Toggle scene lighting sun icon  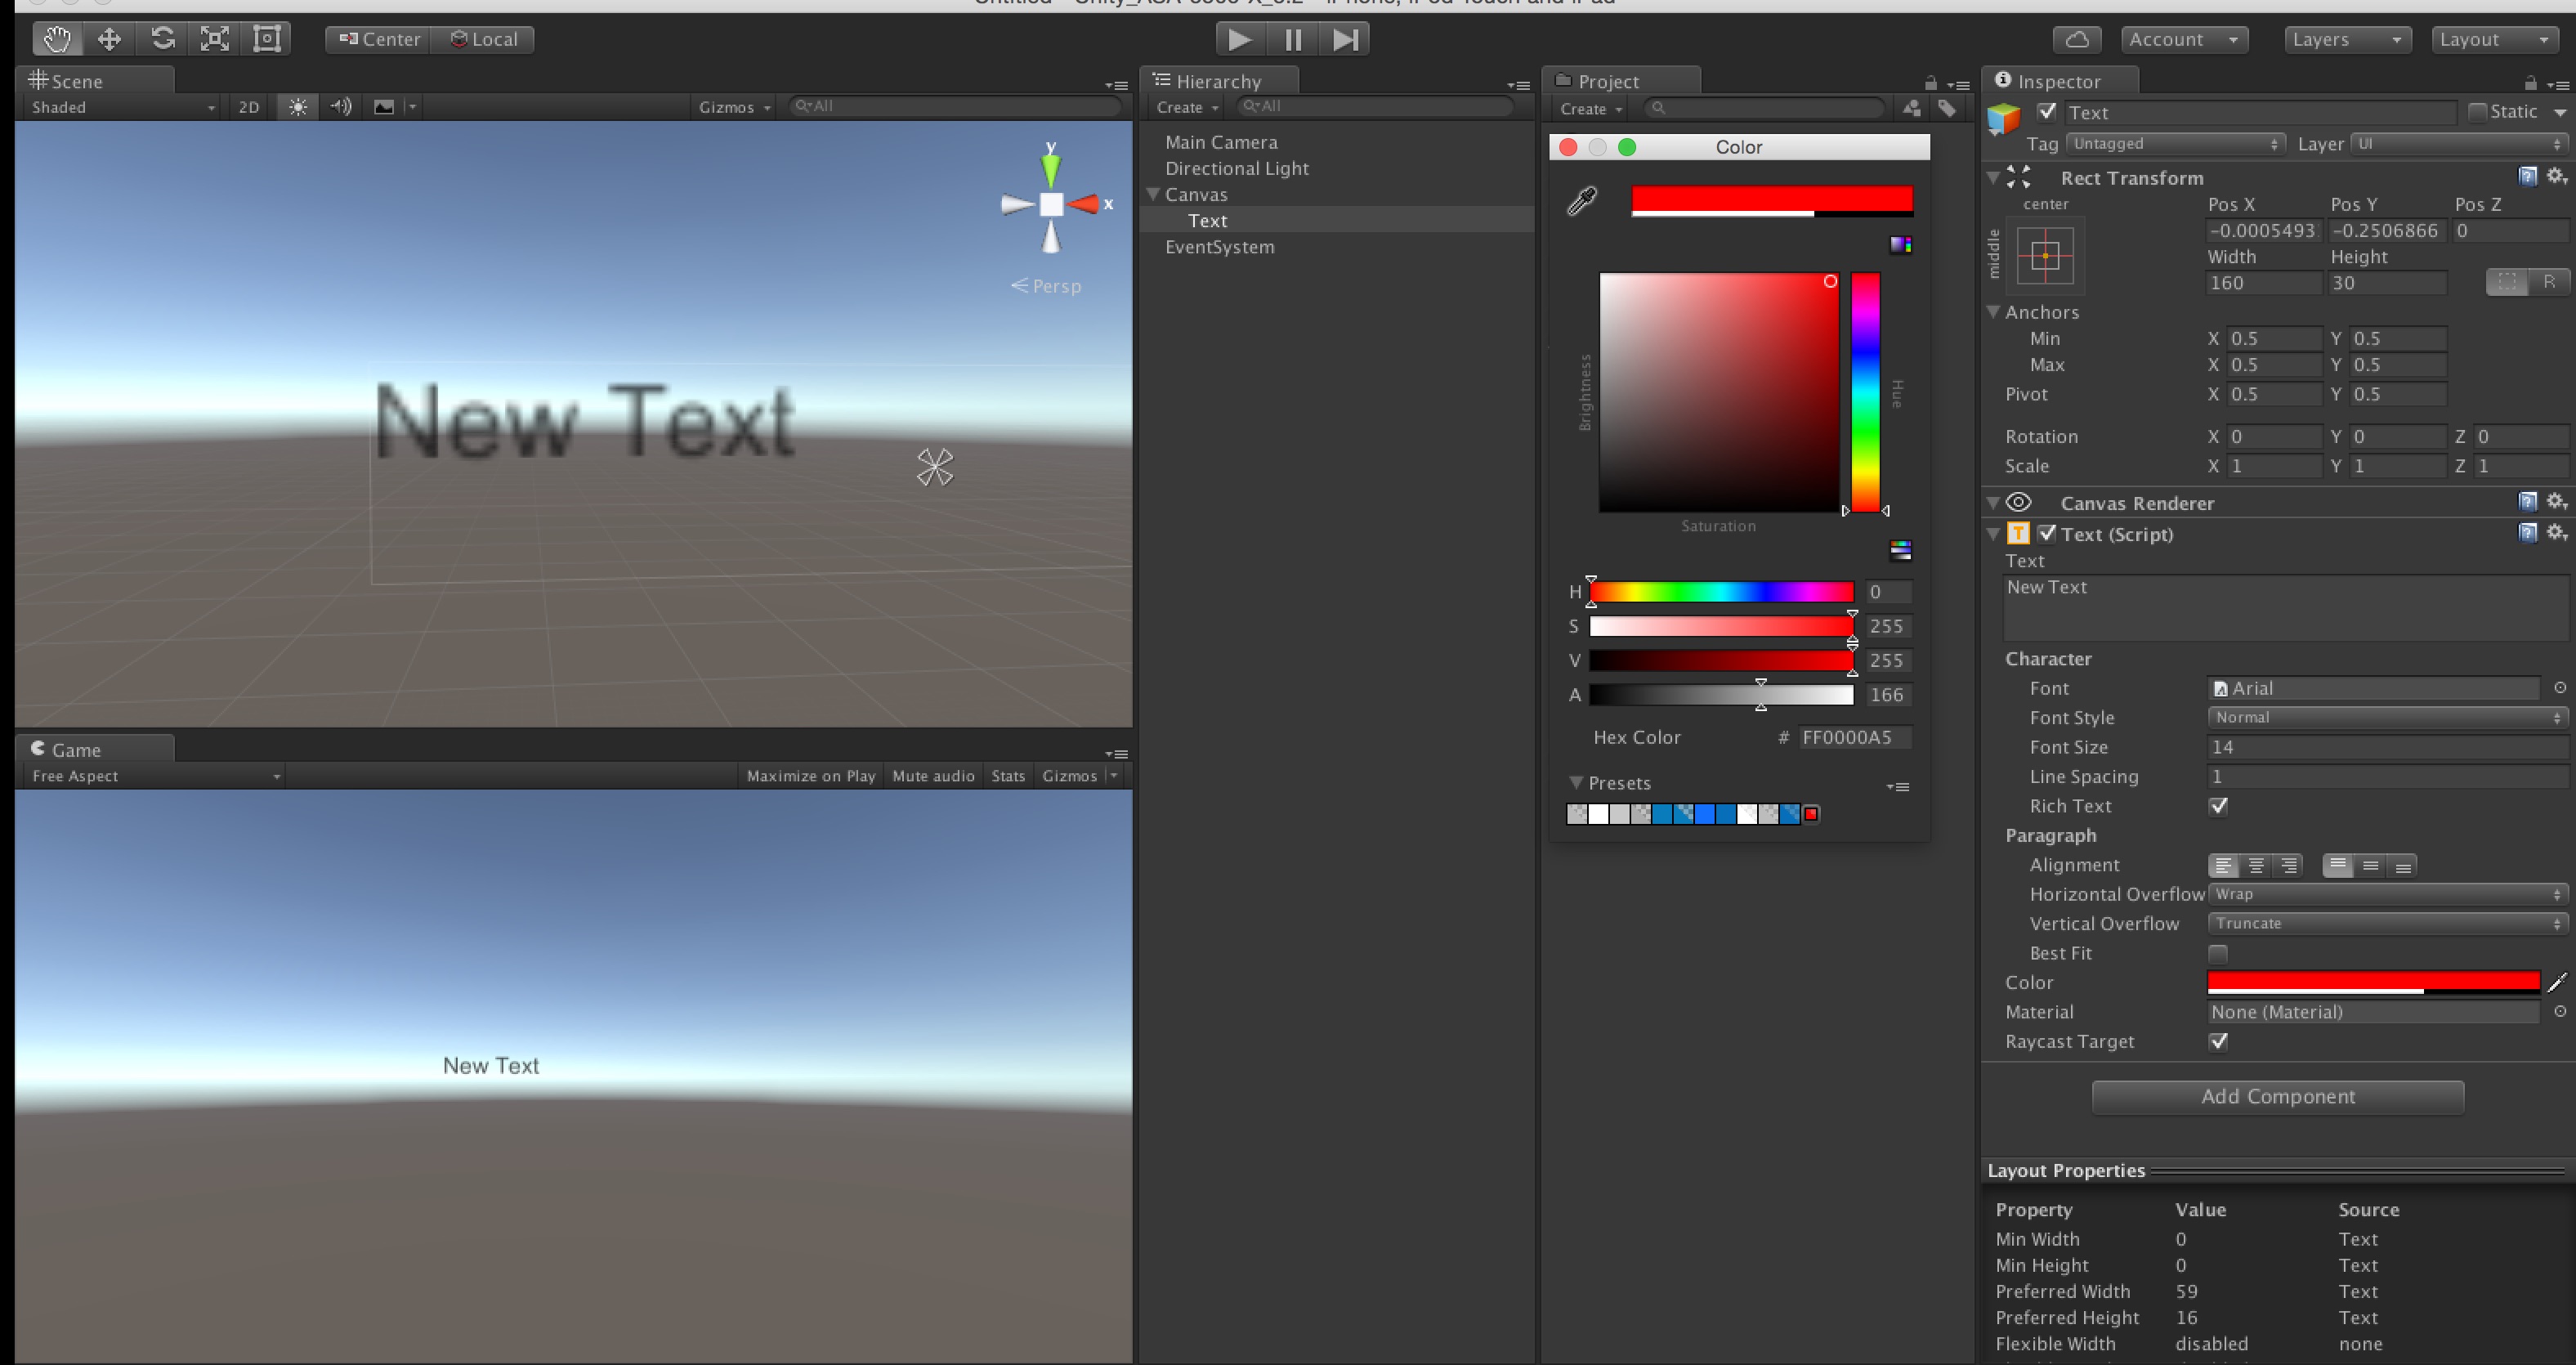(298, 107)
